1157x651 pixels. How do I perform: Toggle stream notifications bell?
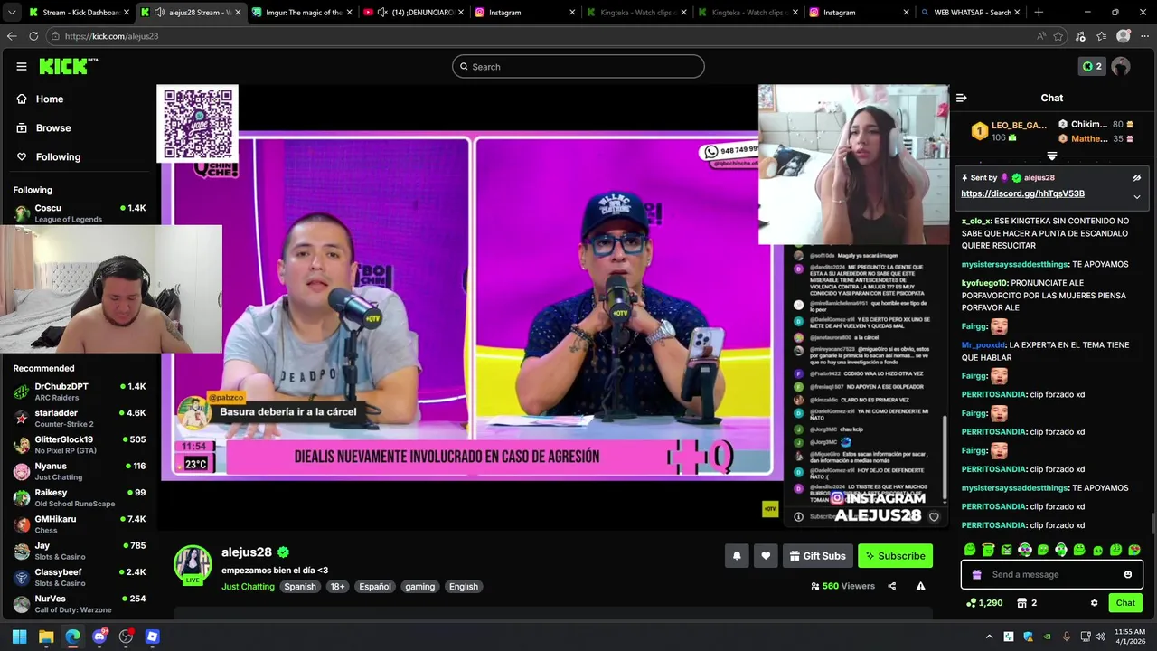(x=737, y=556)
